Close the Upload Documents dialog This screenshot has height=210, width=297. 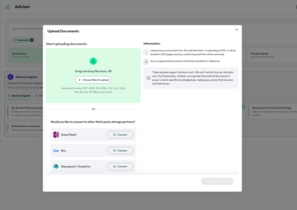click(236, 30)
